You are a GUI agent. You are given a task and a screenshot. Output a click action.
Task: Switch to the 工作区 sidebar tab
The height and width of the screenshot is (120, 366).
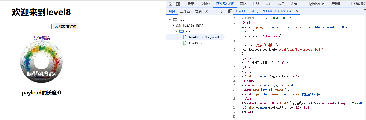point(185,11)
